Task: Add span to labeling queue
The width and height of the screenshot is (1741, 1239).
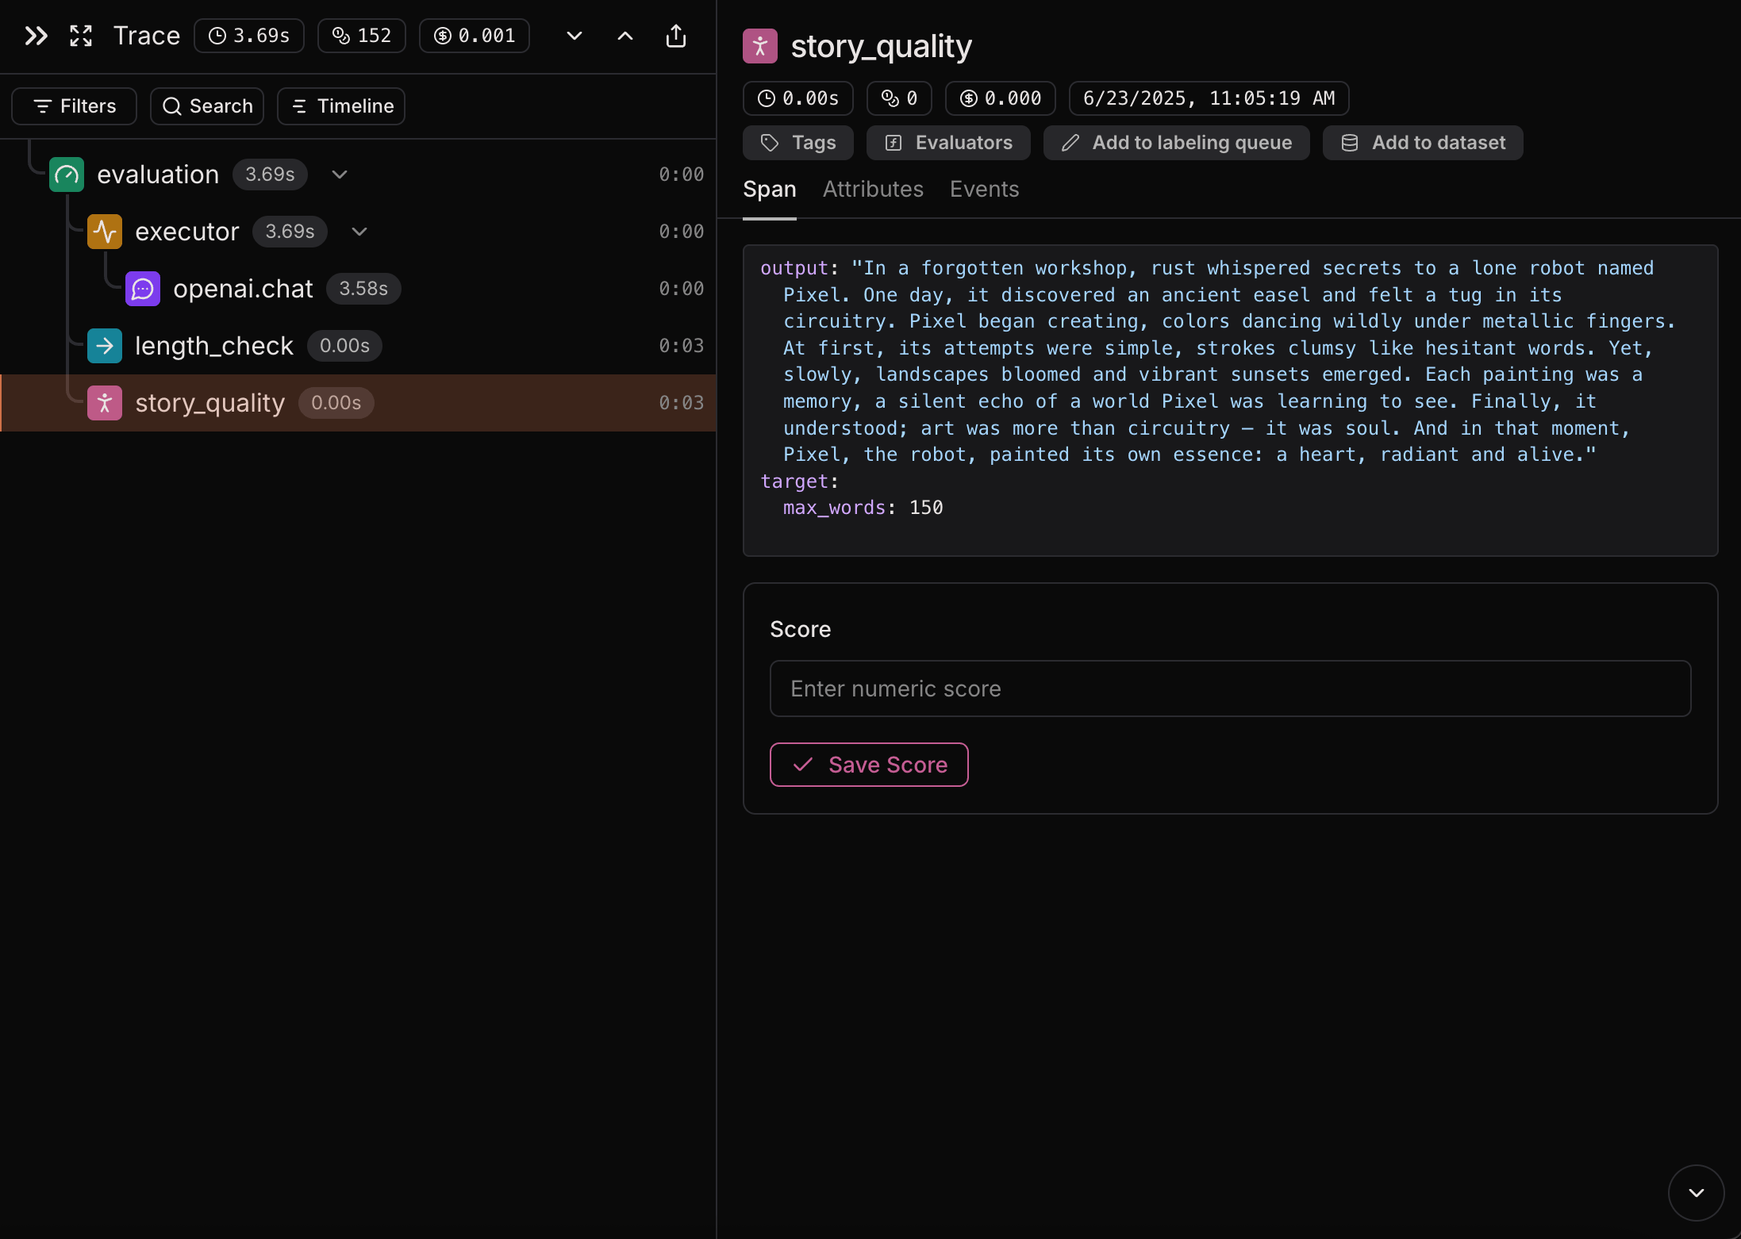Action: pyautogui.click(x=1176, y=143)
